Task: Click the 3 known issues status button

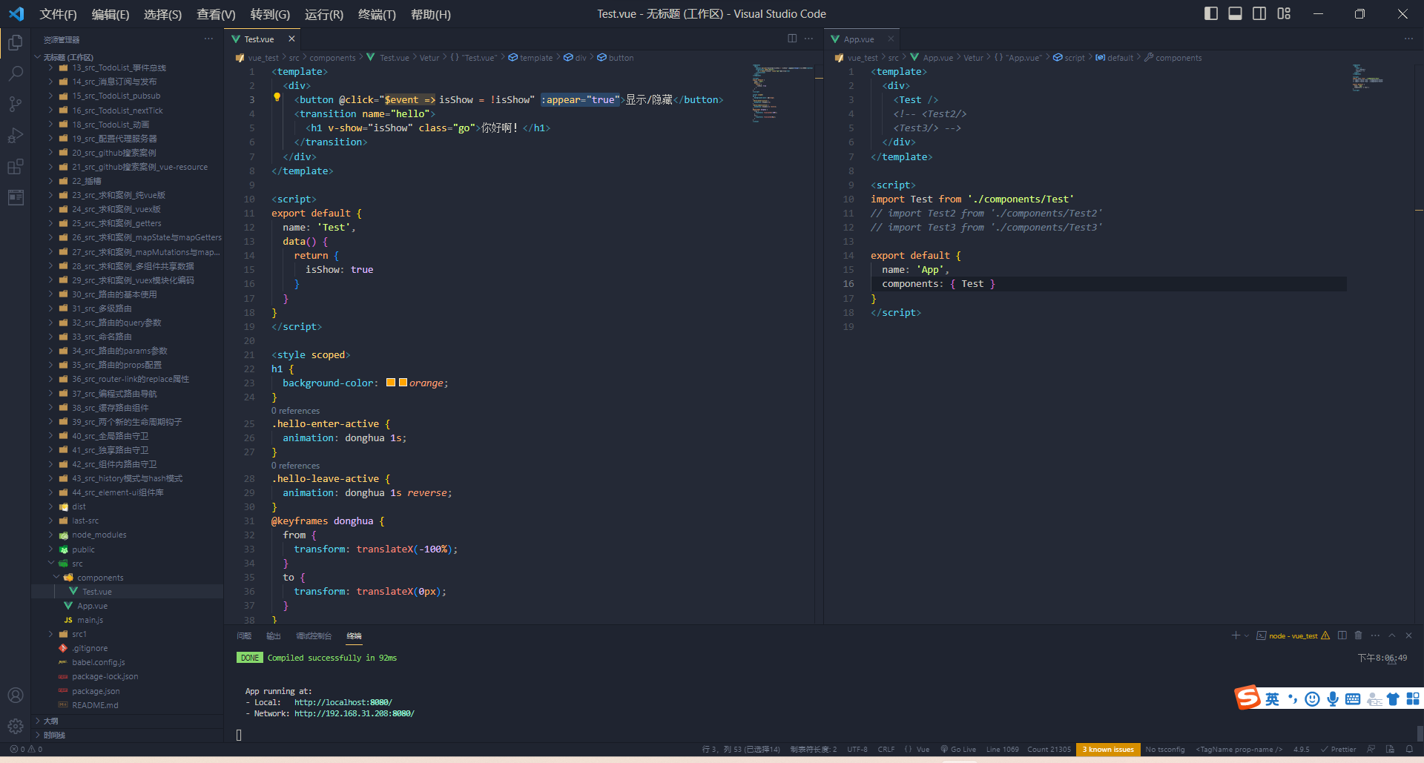Action: [1108, 749]
